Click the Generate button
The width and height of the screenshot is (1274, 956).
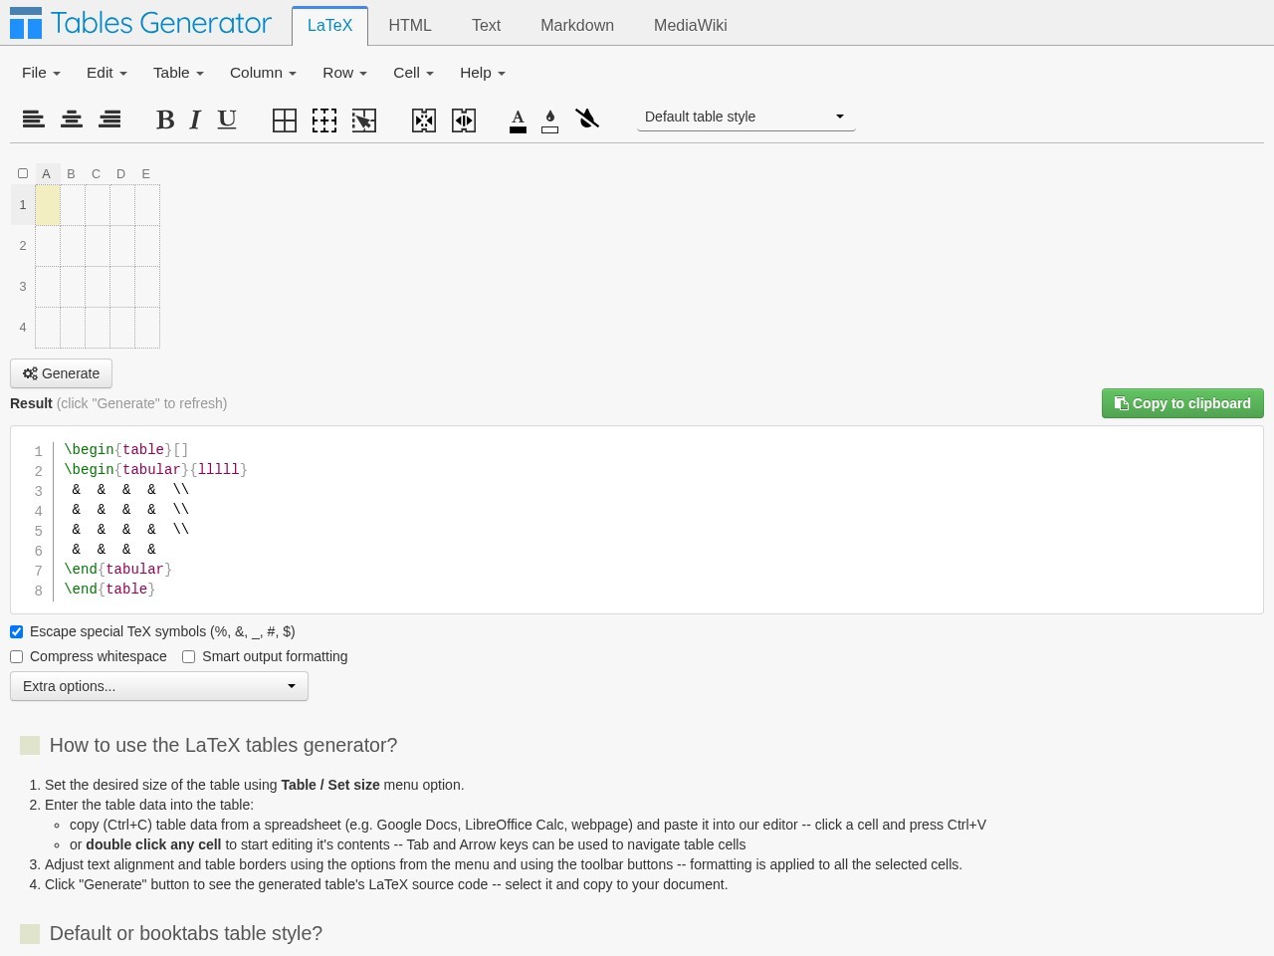(61, 373)
